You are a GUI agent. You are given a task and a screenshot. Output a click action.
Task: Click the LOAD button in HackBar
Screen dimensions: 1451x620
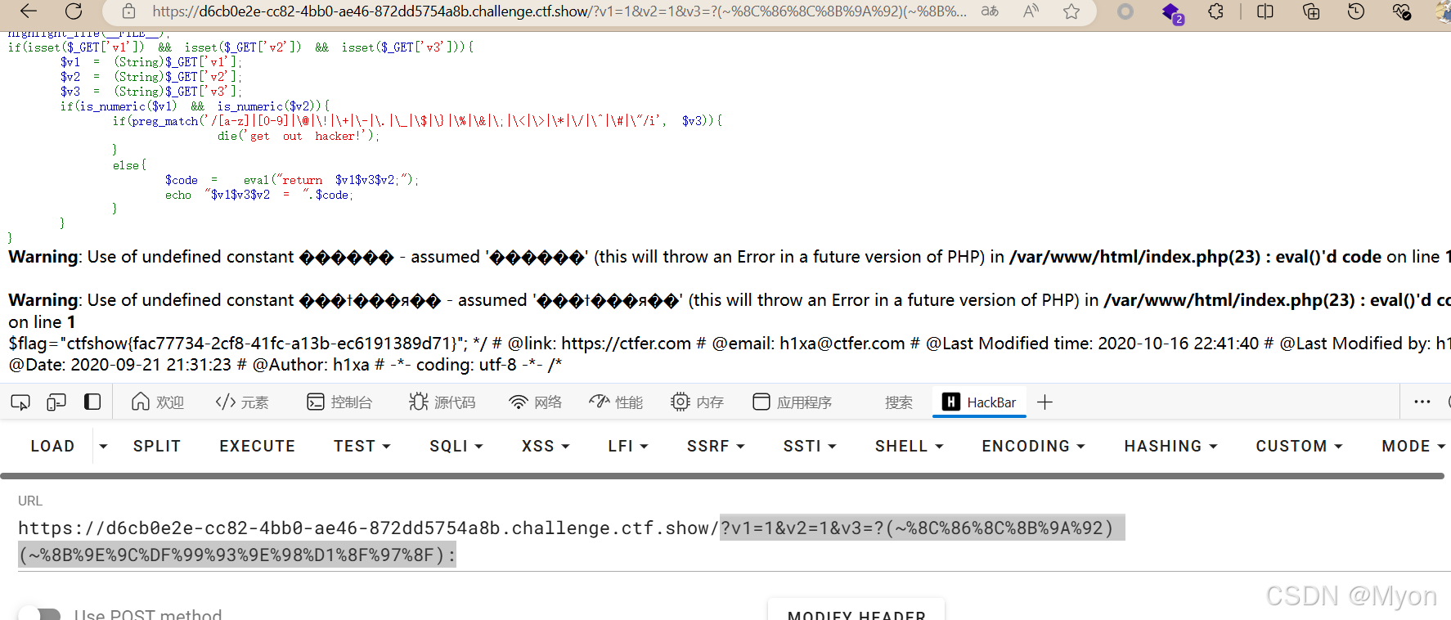tap(52, 446)
